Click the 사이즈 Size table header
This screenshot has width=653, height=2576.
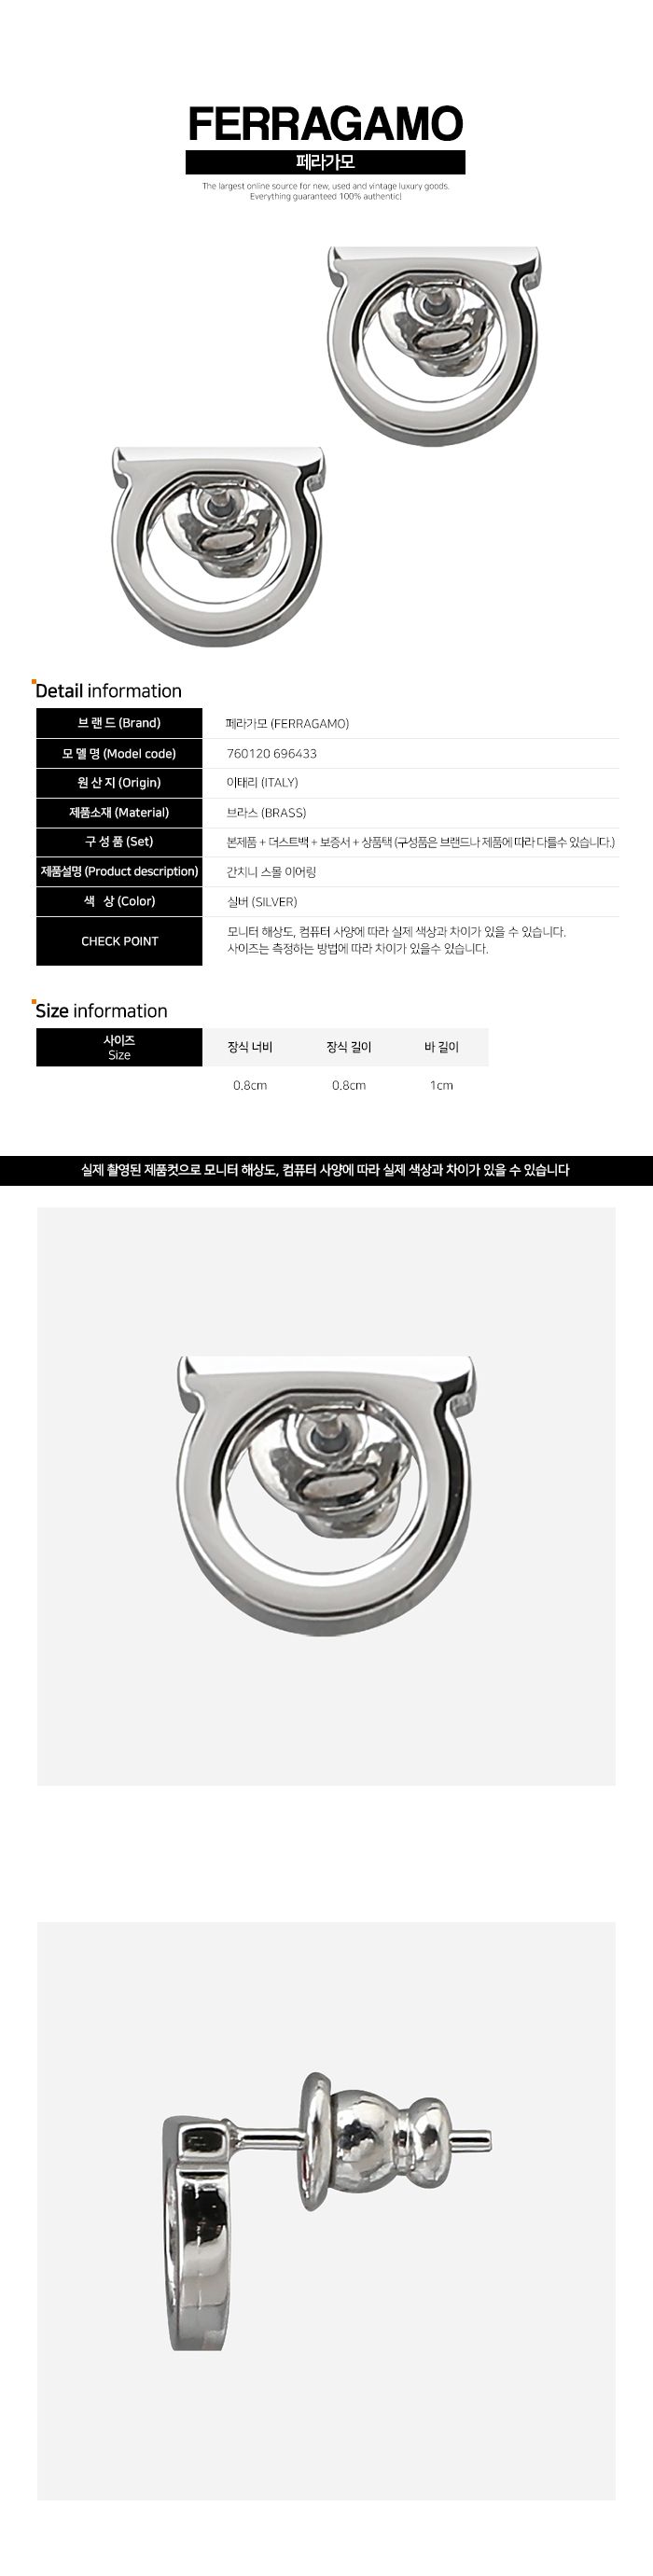coord(119,1047)
